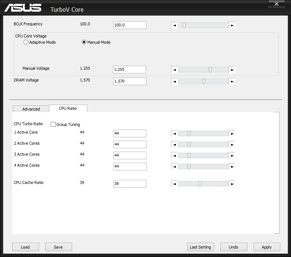The height and width of the screenshot is (257, 291).
Task: Focus the BCLK Frequency input field
Action: click(x=130, y=25)
